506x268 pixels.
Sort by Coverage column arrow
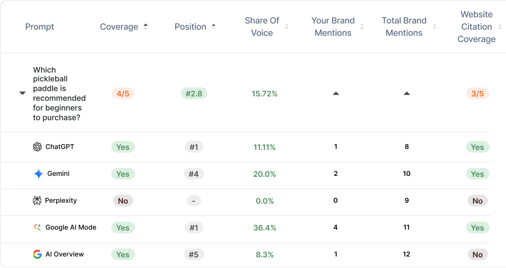point(146,26)
